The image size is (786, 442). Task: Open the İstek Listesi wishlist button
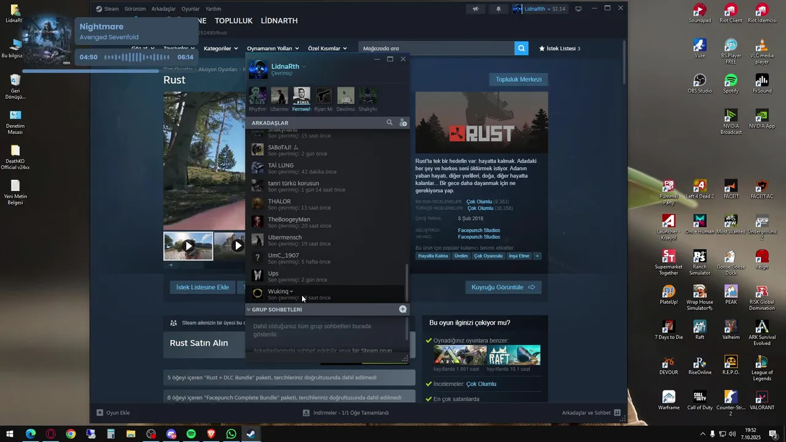[x=559, y=48]
